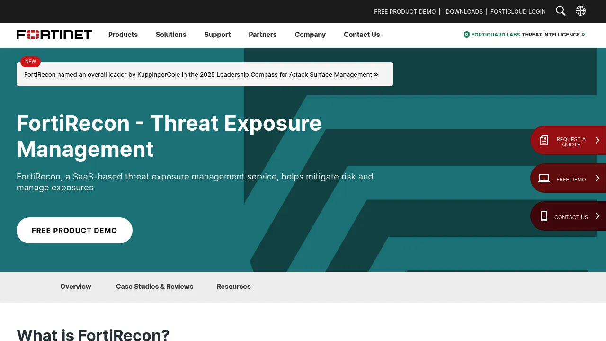Click the Contact Us phone icon
Image resolution: width=606 pixels, height=341 pixels.
coord(544,216)
